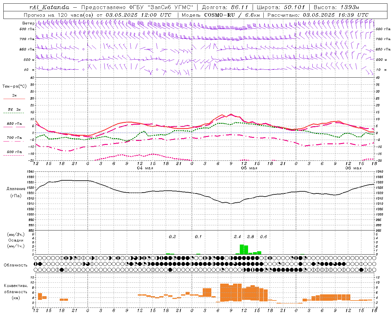The image size is (392, 313).
Task: Click the '(гПа)' unit under Давление
Action: 16,196
